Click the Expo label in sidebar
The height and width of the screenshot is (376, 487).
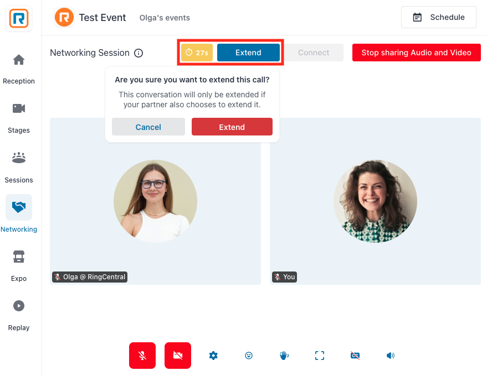(x=19, y=279)
